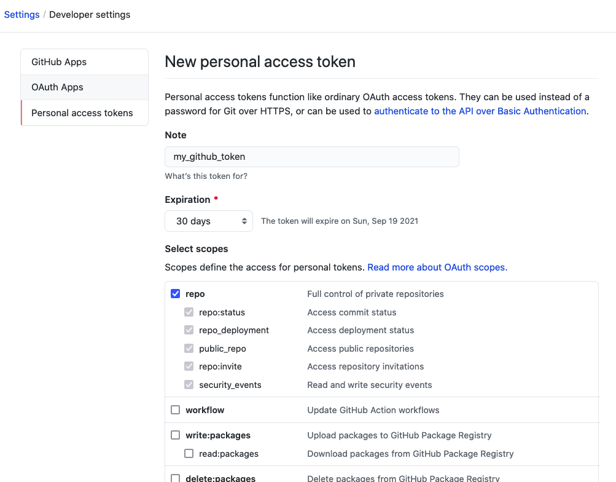Click 'Download packages from GitHub Package Registry'

point(410,454)
